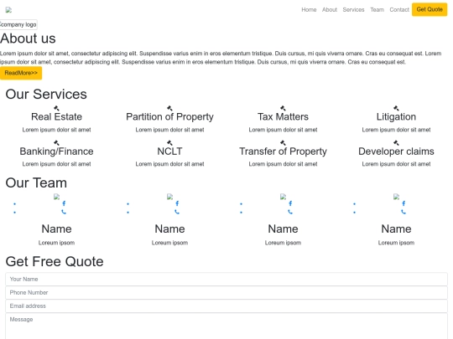The width and height of the screenshot is (453, 339).
Task: Click the ReadMore>> button
Action: coord(21,73)
